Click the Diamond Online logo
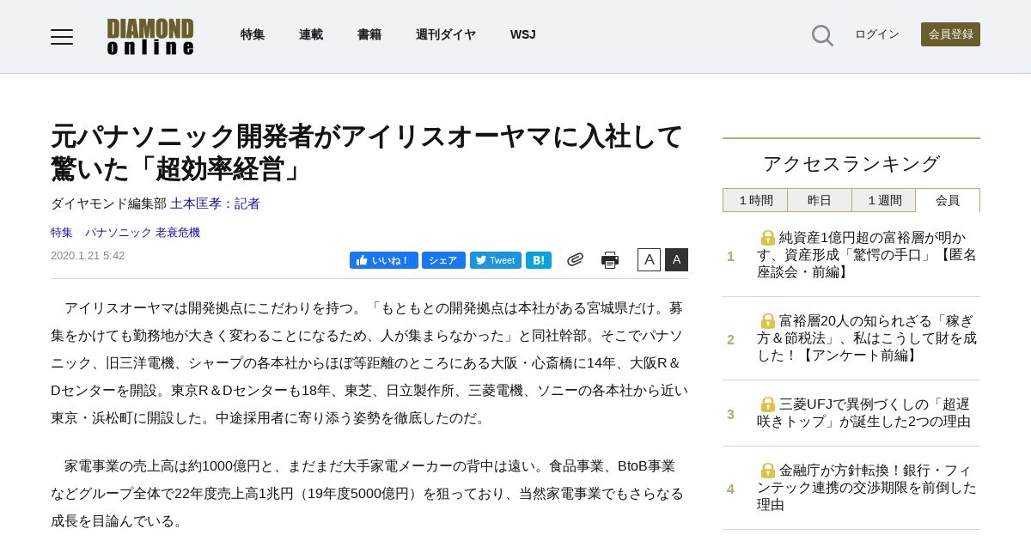This screenshot has height=541, width=1031. tap(150, 36)
